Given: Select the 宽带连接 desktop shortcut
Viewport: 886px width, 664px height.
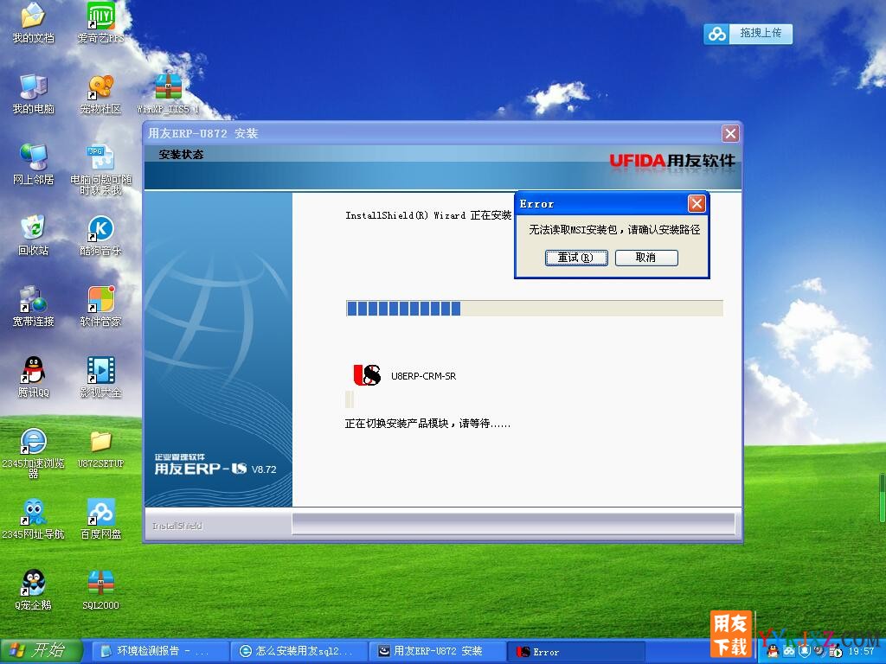Looking at the screenshot, I should (x=34, y=307).
